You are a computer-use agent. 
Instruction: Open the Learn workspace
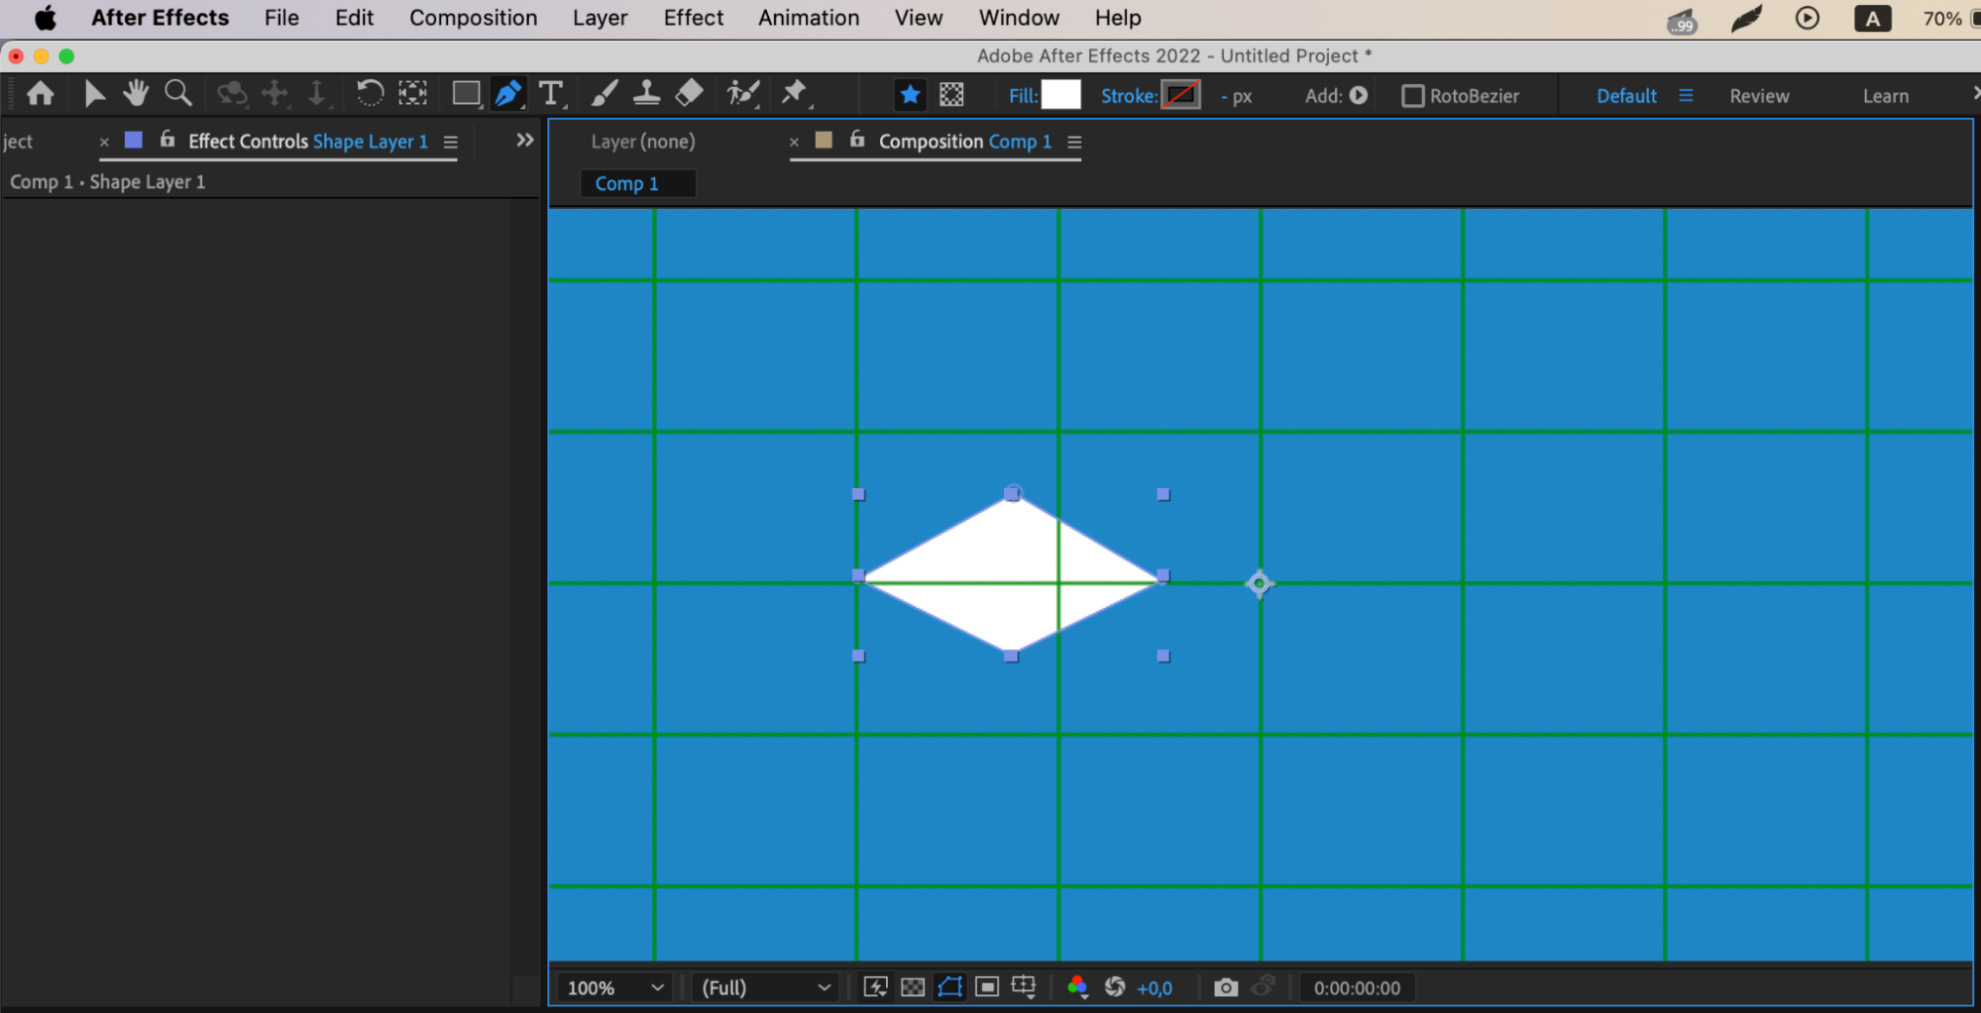click(x=1885, y=96)
